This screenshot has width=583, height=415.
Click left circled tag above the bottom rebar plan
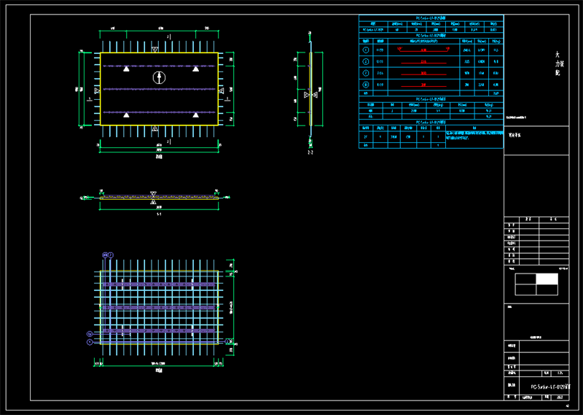105,255
